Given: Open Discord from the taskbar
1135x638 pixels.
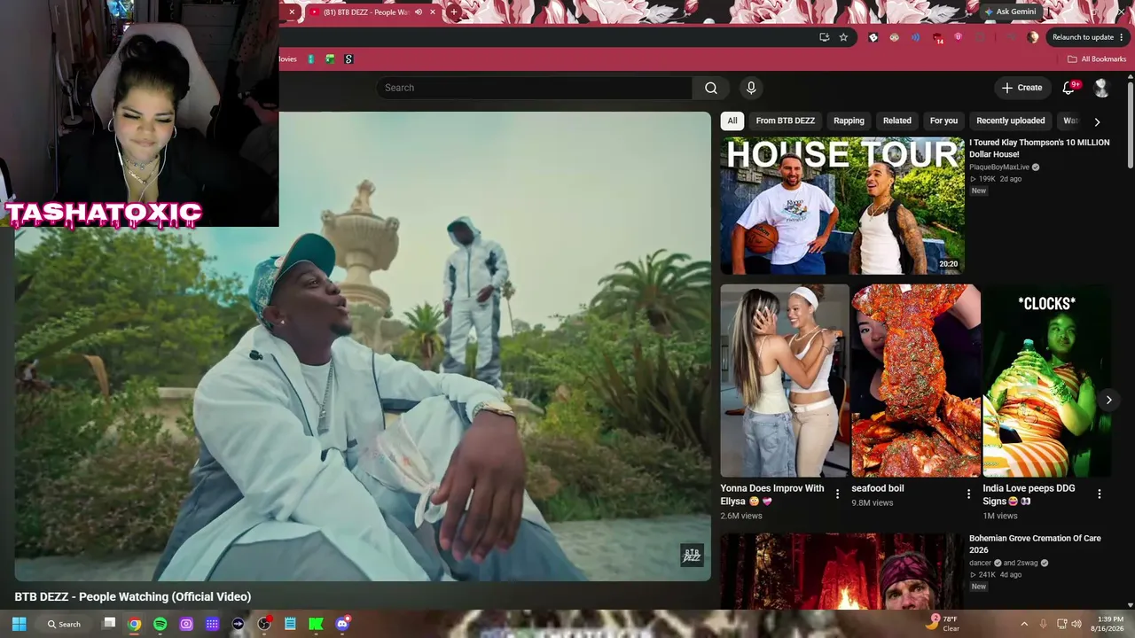Looking at the screenshot, I should [x=342, y=624].
